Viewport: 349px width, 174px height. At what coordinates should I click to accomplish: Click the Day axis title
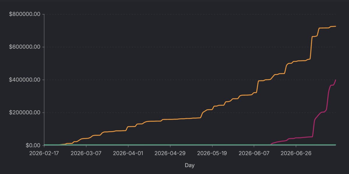click(x=190, y=166)
